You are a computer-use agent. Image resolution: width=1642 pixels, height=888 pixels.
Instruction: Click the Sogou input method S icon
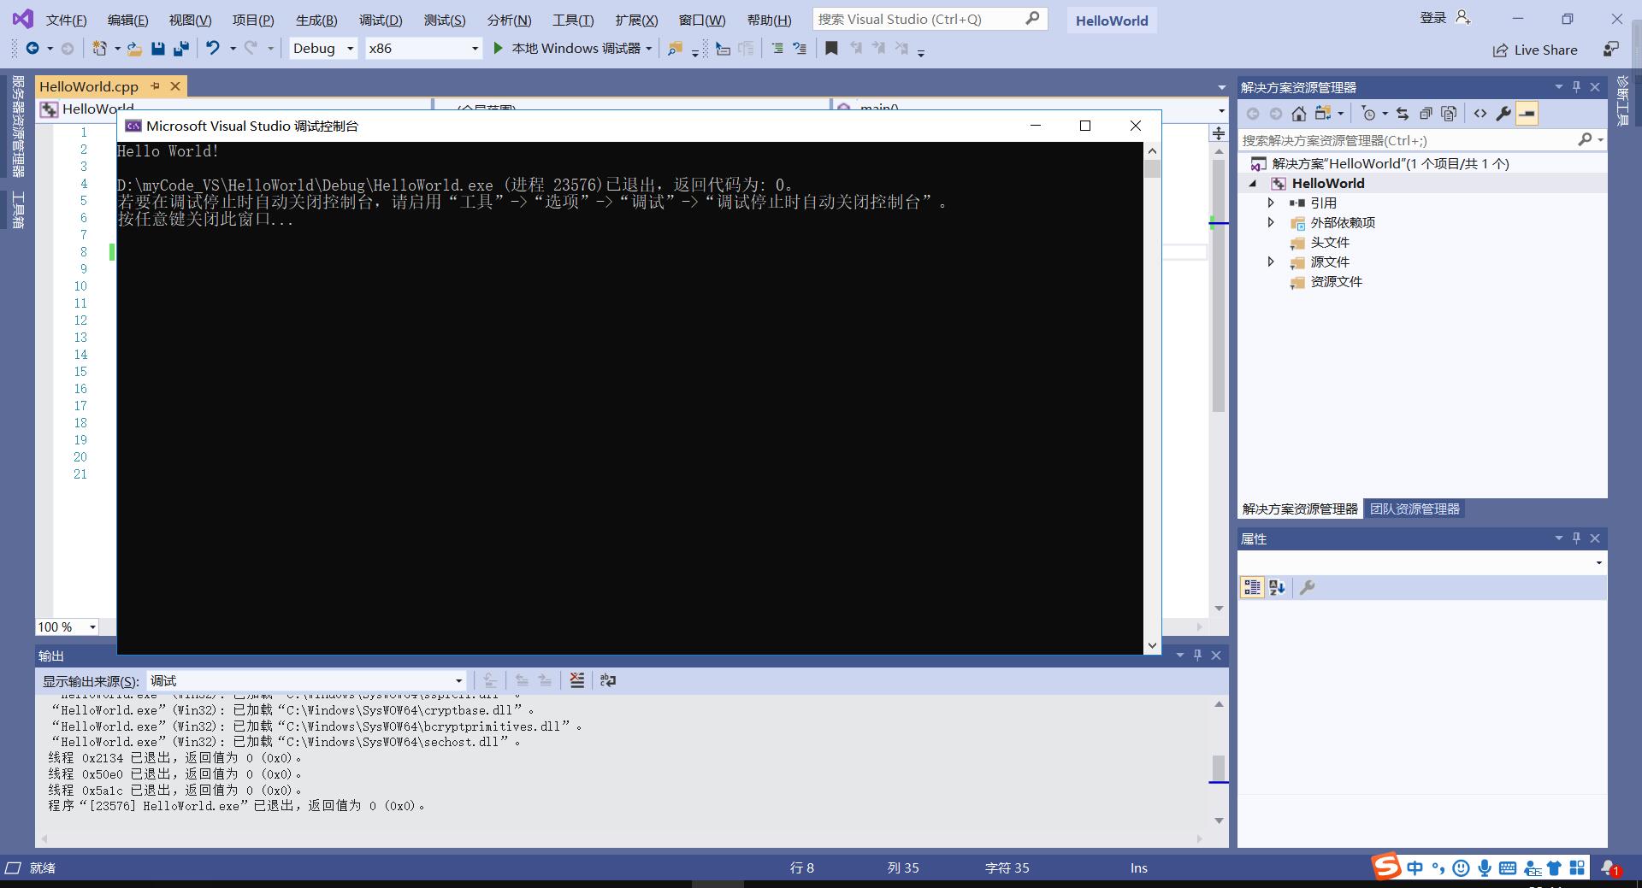tap(1386, 866)
